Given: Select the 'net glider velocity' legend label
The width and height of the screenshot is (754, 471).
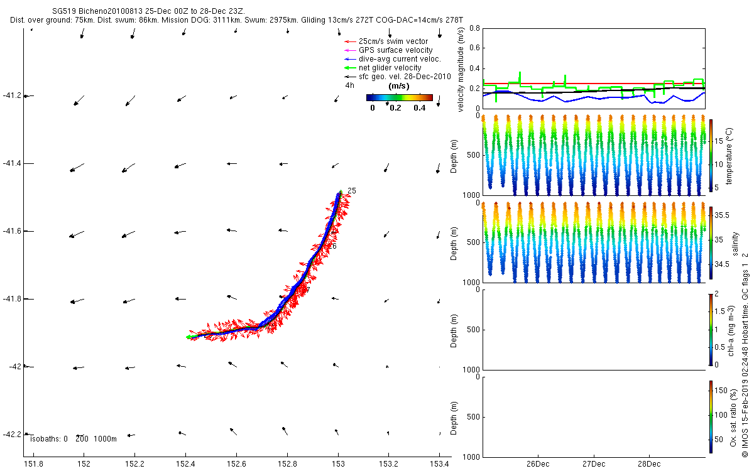Looking at the screenshot, I should point(390,67).
